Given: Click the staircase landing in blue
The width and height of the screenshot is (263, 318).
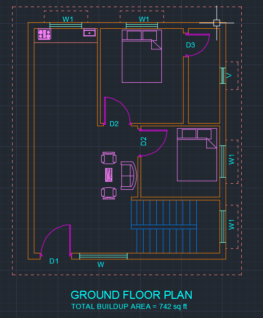Looking at the screenshot, I should coord(164,227).
